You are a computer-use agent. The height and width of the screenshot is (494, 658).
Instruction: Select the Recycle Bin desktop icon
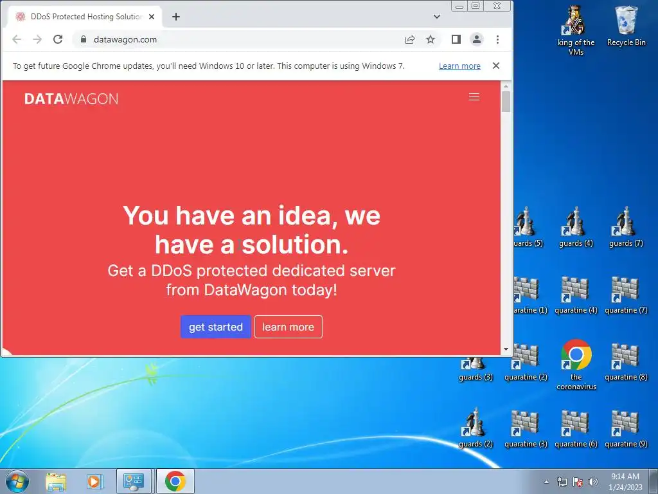[x=626, y=26]
